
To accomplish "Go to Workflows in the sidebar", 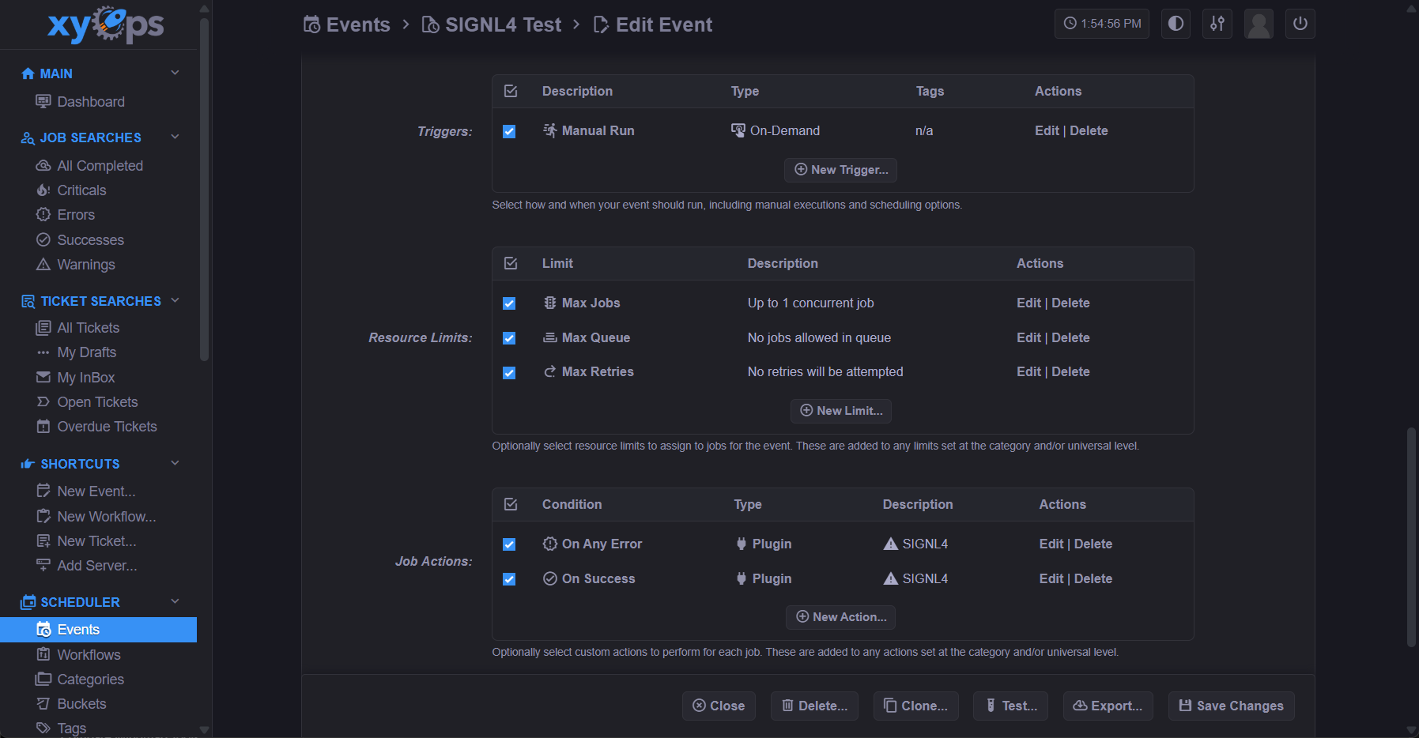I will (x=89, y=655).
